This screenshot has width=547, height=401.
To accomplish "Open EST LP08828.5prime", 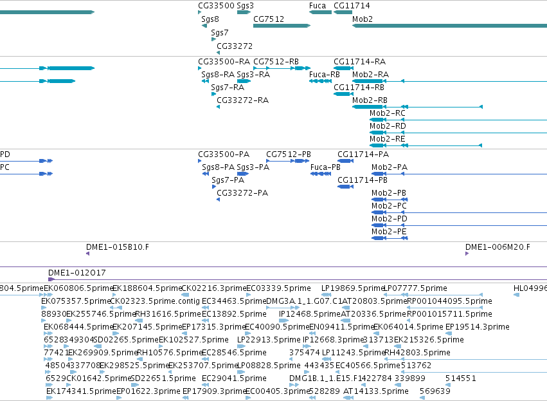I will click(x=269, y=366).
